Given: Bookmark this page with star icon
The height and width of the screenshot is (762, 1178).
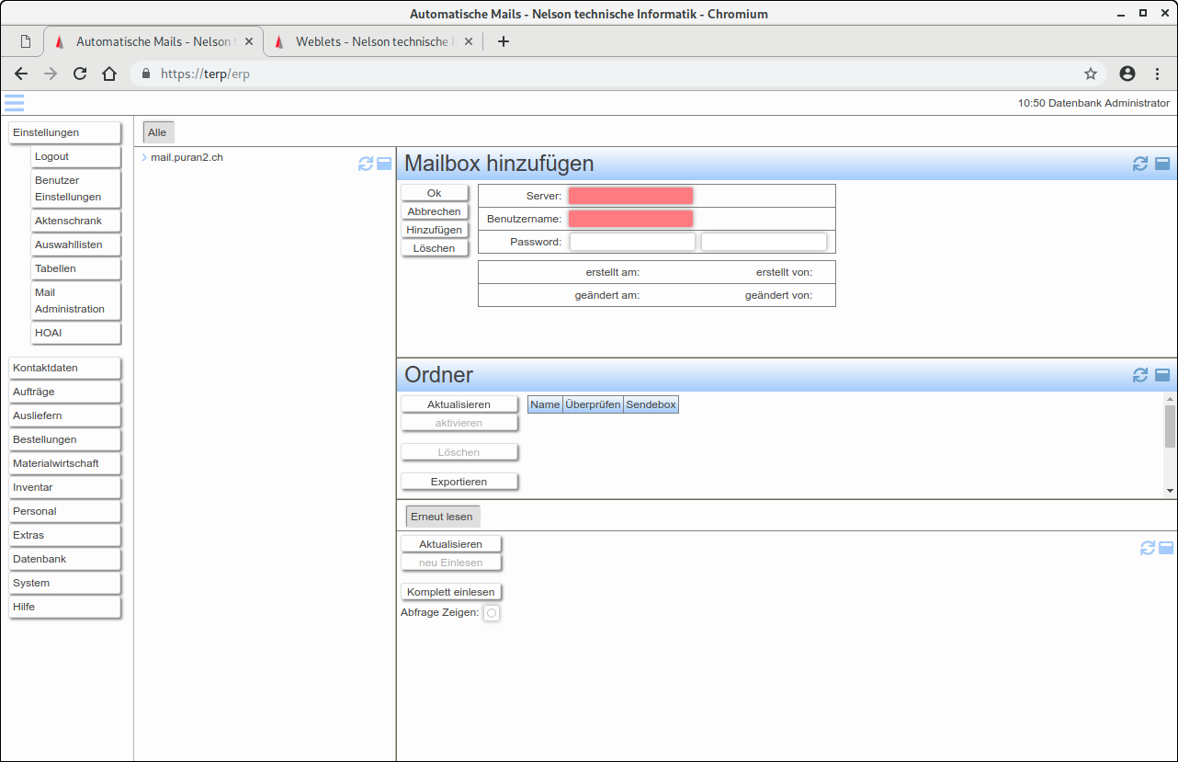Looking at the screenshot, I should click(x=1091, y=74).
